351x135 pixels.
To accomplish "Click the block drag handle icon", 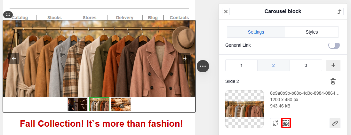I will pos(8,15).
